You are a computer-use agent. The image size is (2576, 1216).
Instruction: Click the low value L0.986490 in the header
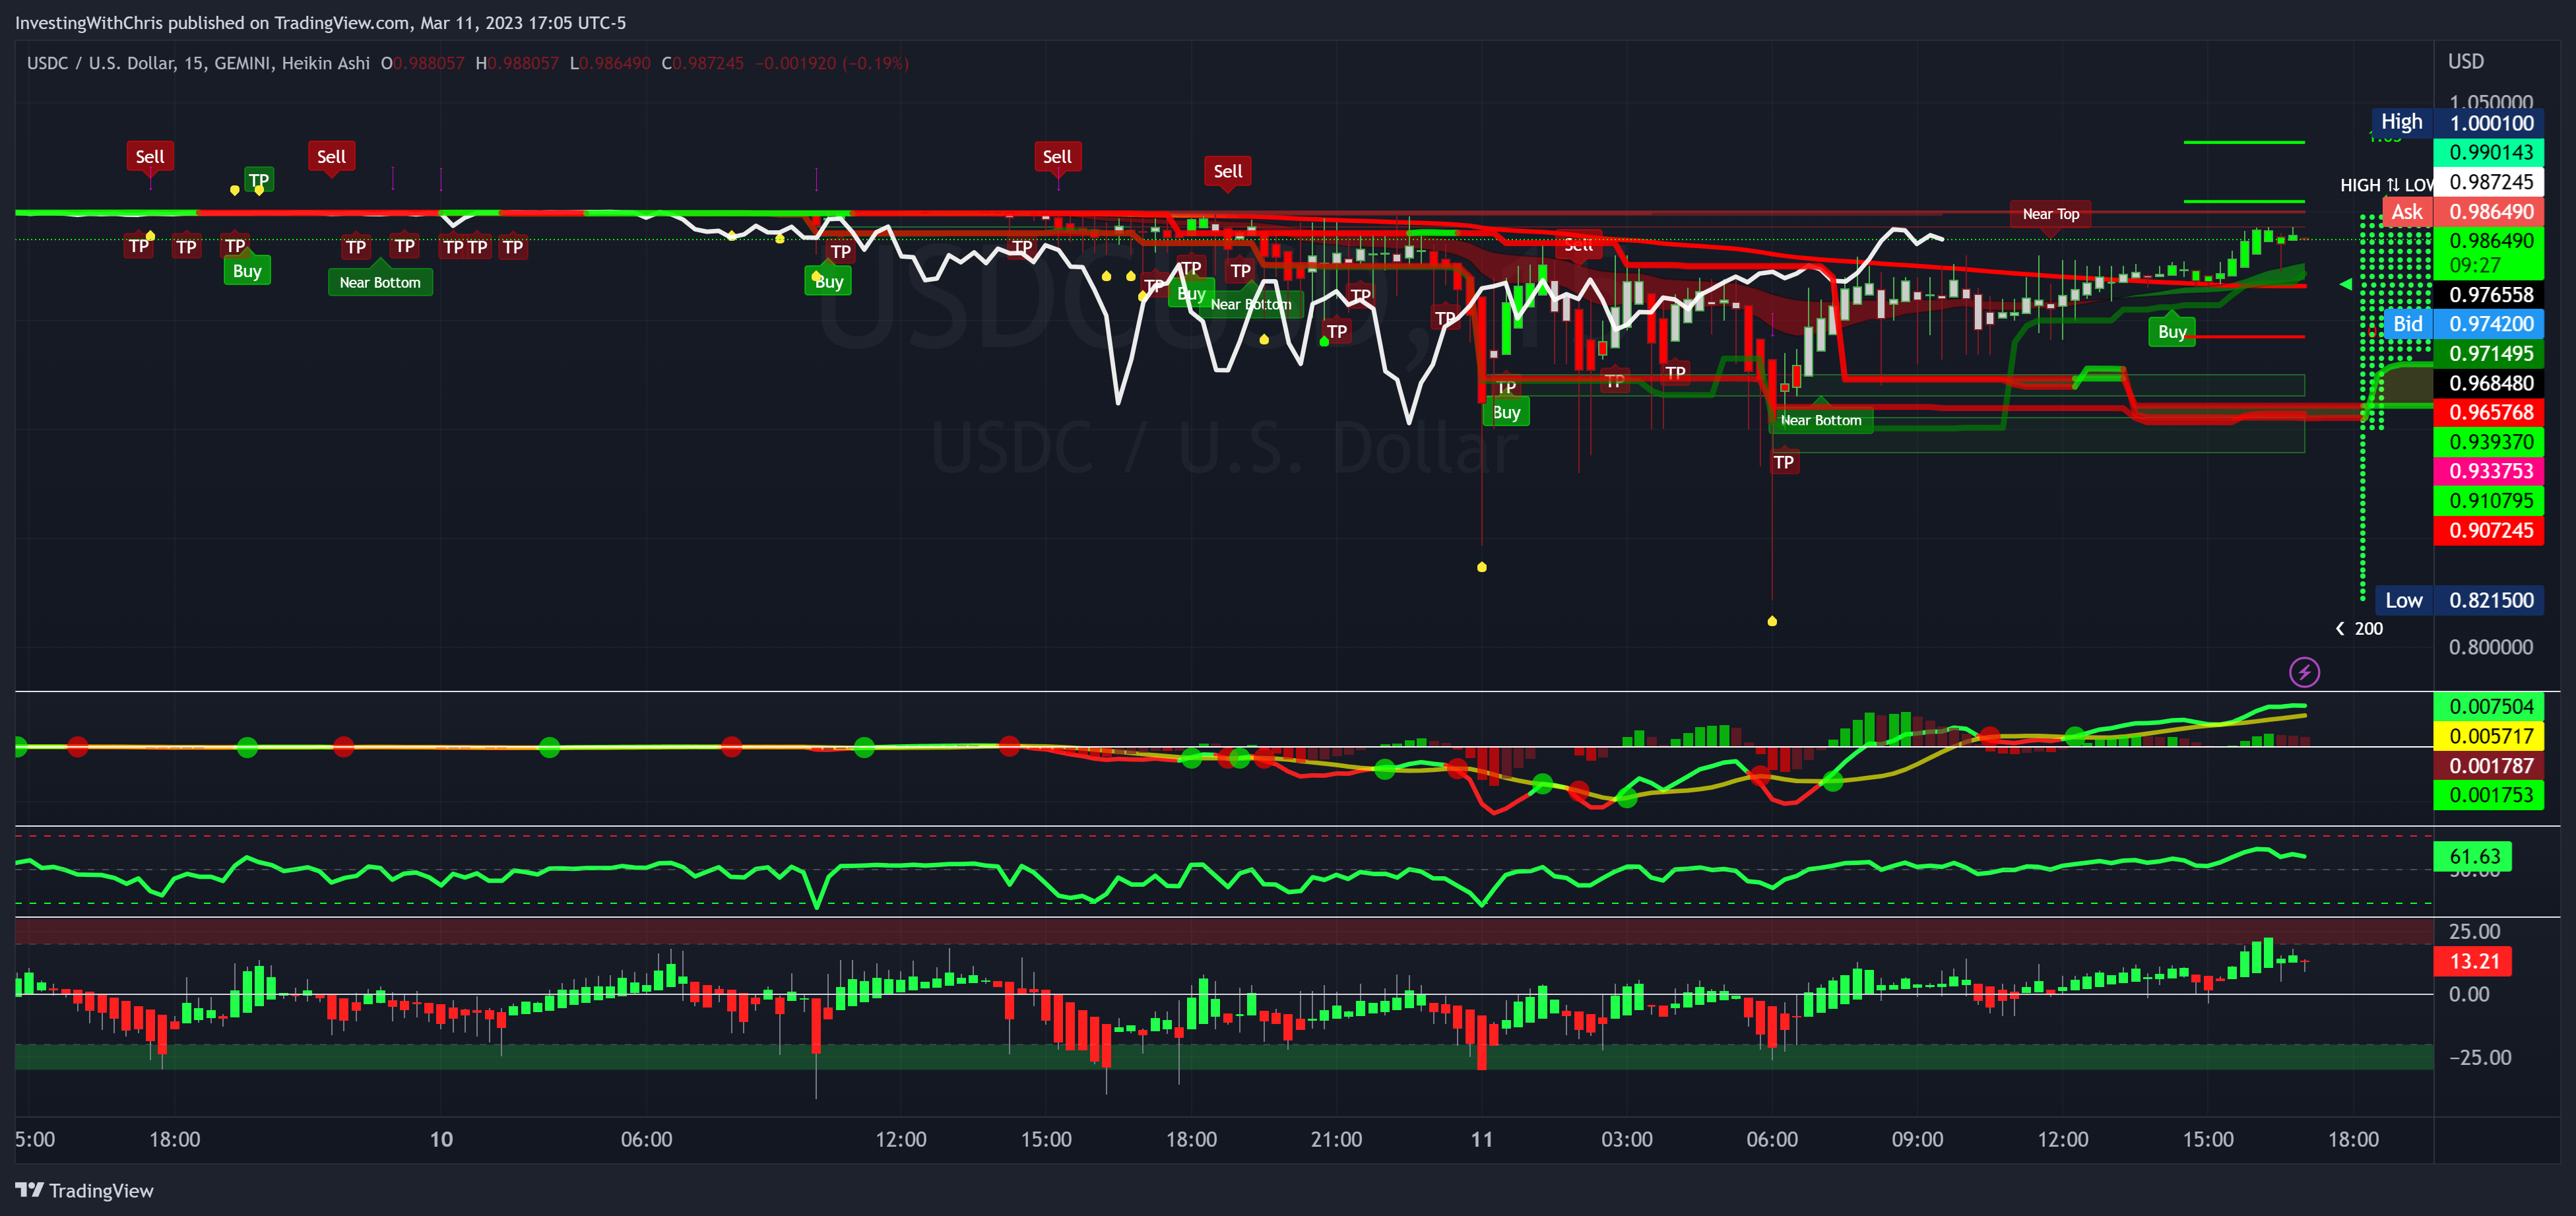610,63
